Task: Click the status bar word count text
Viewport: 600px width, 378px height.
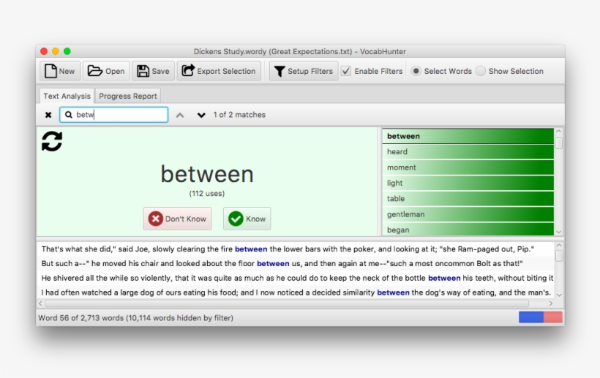Action: [x=135, y=318]
